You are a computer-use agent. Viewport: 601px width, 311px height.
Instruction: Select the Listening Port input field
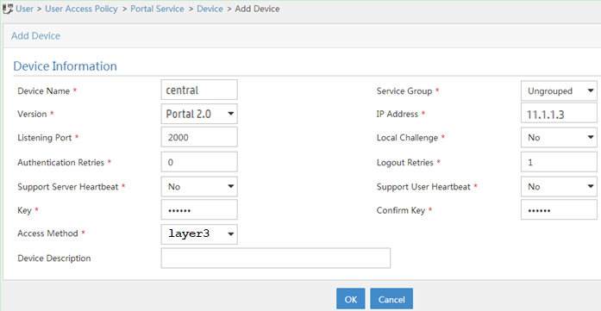coord(199,137)
